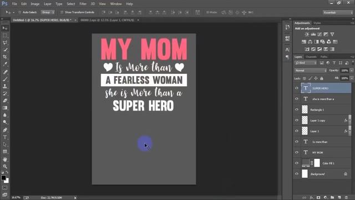Add a Levels adjustment
The height and width of the screenshot is (200, 355).
[313, 34]
